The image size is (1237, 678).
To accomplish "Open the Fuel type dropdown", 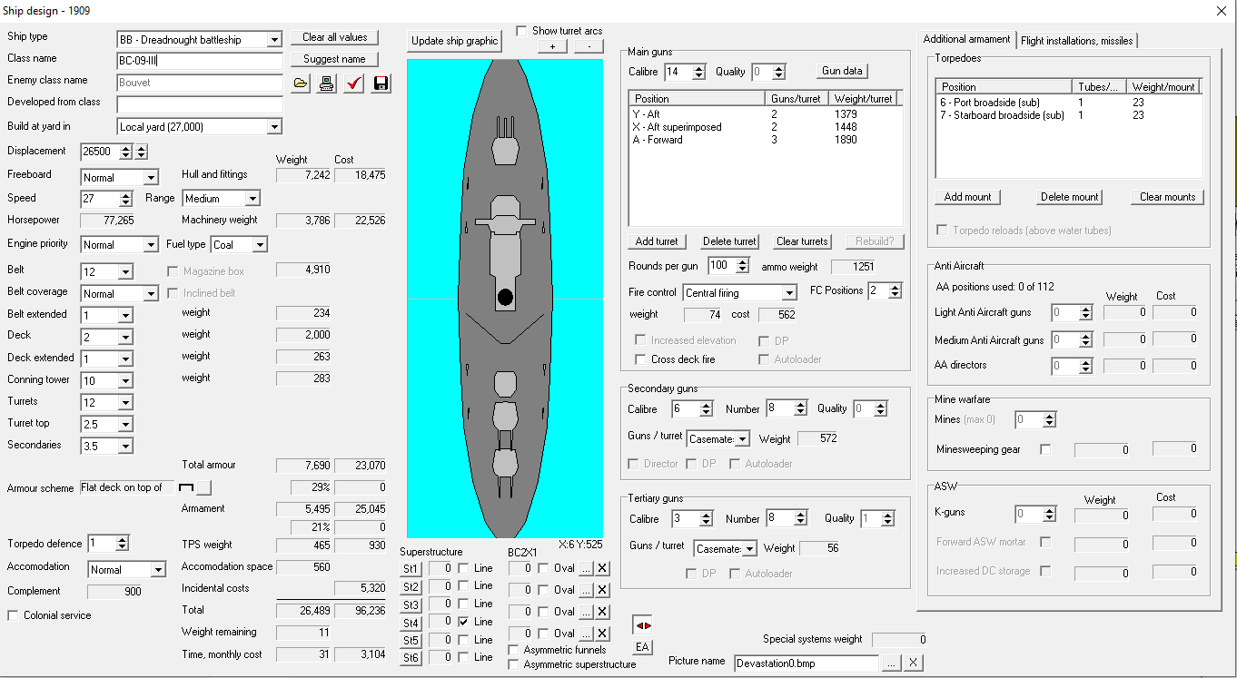I will 260,245.
